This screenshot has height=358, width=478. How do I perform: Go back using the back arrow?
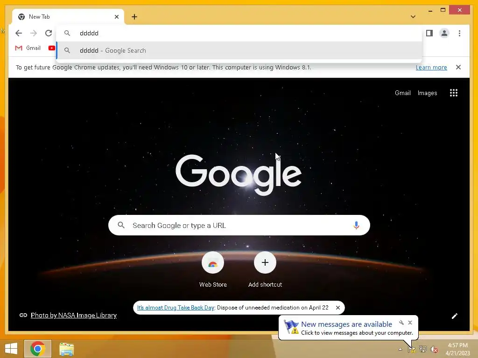tap(19, 33)
